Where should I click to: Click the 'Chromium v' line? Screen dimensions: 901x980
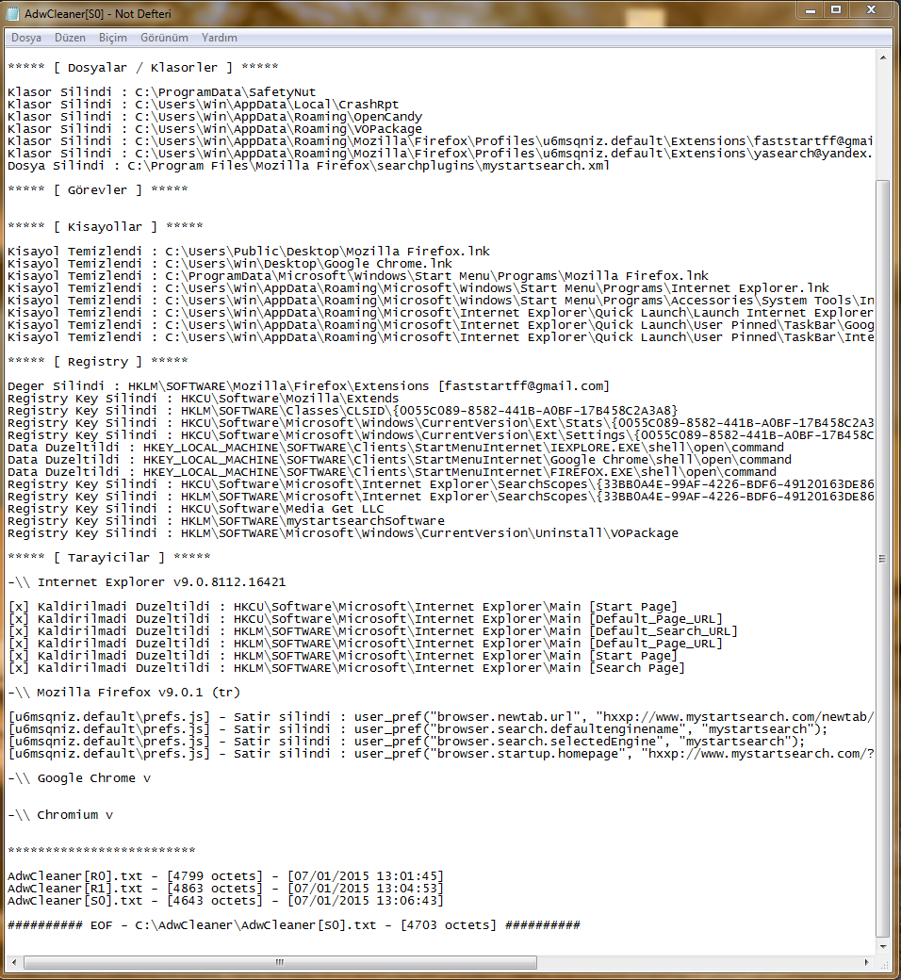click(60, 815)
